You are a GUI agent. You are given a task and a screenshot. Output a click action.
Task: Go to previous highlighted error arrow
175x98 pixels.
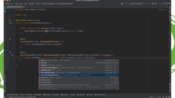coord(165,10)
